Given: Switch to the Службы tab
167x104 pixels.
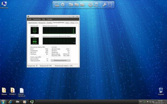Looking at the screenshot, I should (x=49, y=23).
